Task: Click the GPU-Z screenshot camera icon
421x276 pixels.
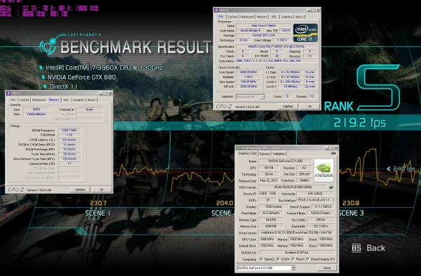Action: (333, 154)
